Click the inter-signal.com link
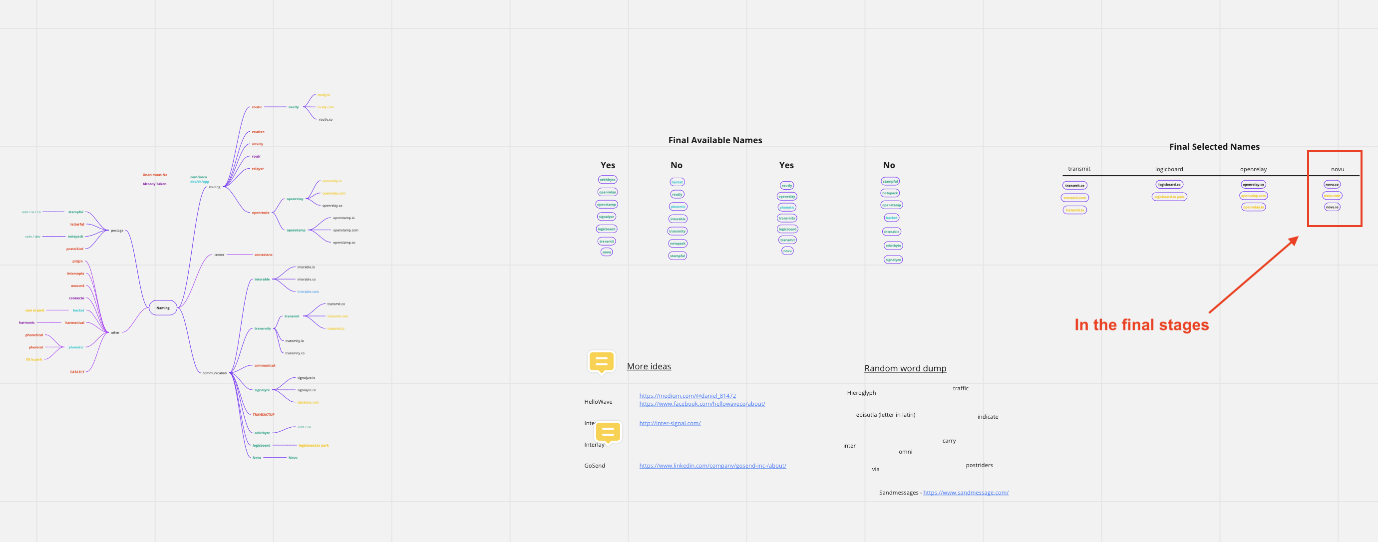This screenshot has height=542, width=1378. pyautogui.click(x=670, y=423)
